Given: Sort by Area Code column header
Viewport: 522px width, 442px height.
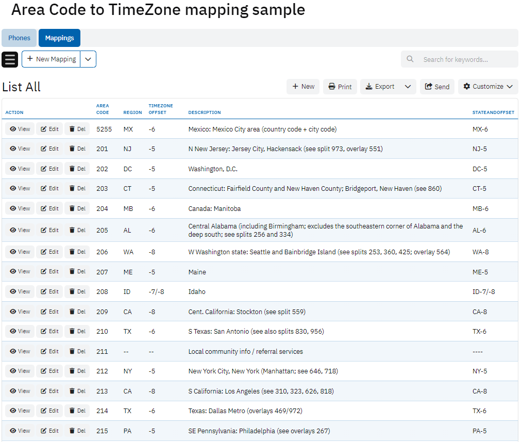Looking at the screenshot, I should pyautogui.click(x=103, y=109).
